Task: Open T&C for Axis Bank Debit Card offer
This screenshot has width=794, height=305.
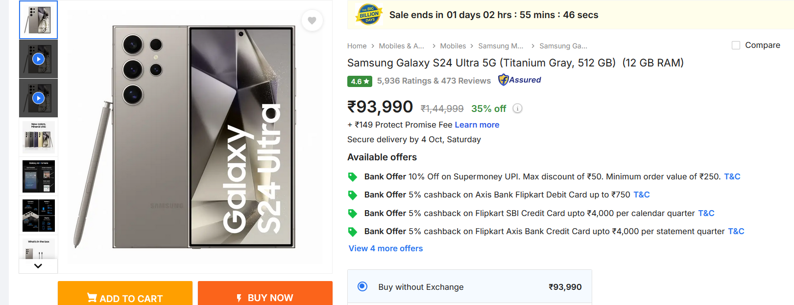Action: point(641,195)
